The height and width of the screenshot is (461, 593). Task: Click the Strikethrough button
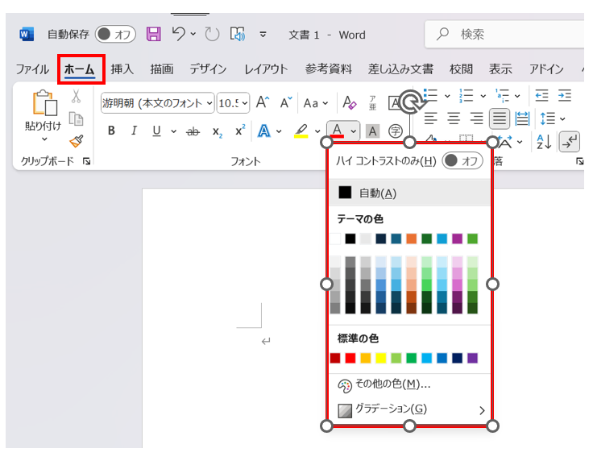coord(193,131)
